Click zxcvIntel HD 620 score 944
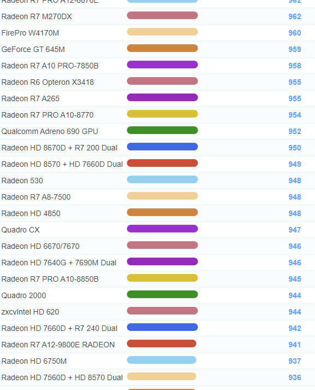The height and width of the screenshot is (390, 315). click(x=295, y=312)
